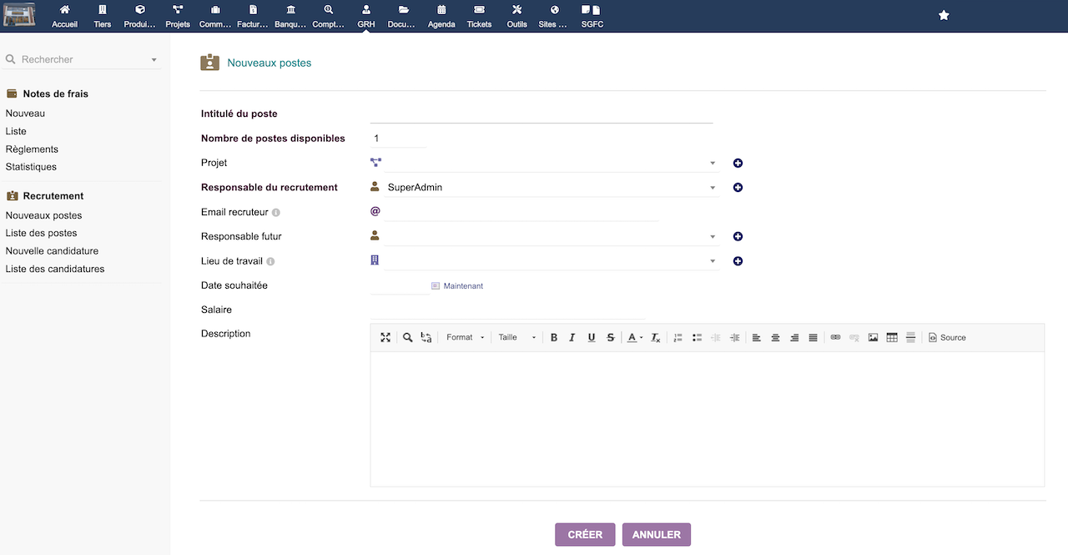Image resolution: width=1068 pixels, height=555 pixels.
Task: Open the Tiers menu
Action: pyautogui.click(x=103, y=16)
